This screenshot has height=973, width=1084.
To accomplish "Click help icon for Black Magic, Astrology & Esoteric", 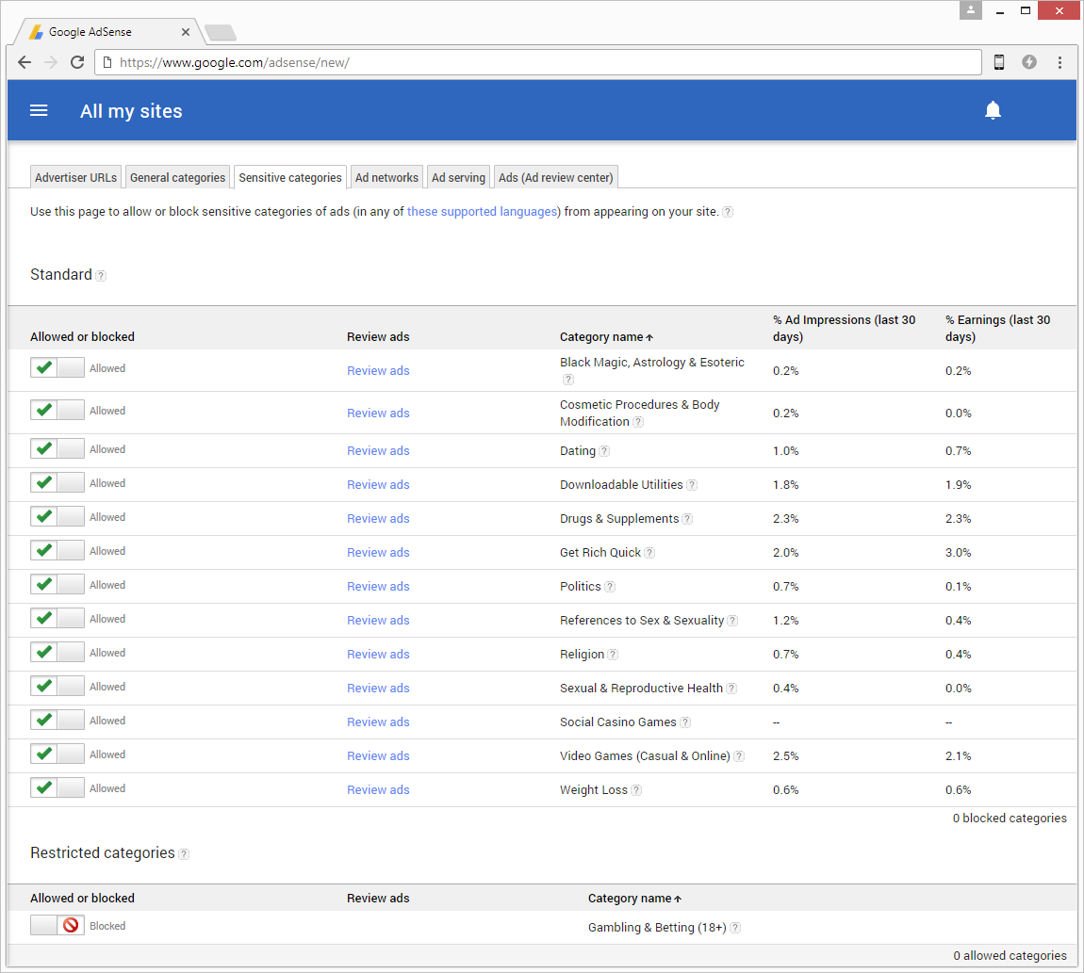I will pos(567,380).
